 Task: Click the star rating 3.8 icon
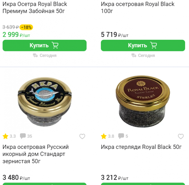pos(104,136)
